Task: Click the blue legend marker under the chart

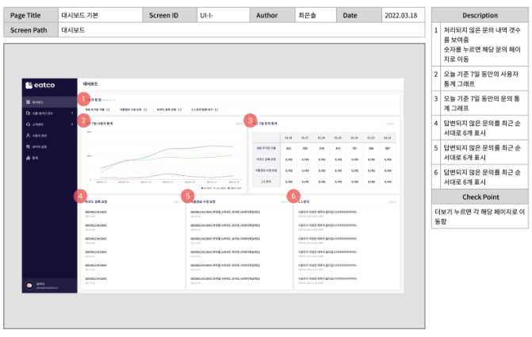Action: tap(202, 188)
